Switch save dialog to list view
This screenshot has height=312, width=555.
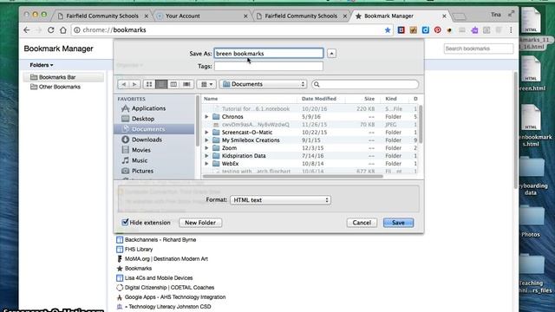[x=161, y=84]
